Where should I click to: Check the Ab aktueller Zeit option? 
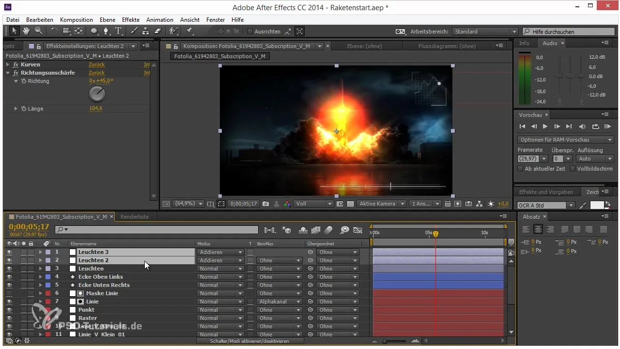(521, 169)
